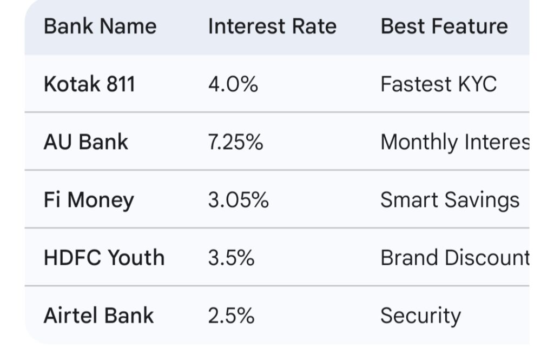
Task: Click the Bank Name column header
Action: click(x=100, y=26)
